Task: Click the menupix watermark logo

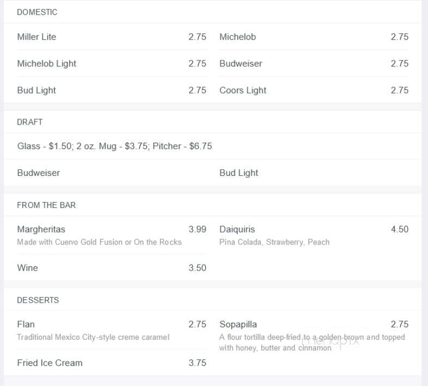Action: [330, 341]
